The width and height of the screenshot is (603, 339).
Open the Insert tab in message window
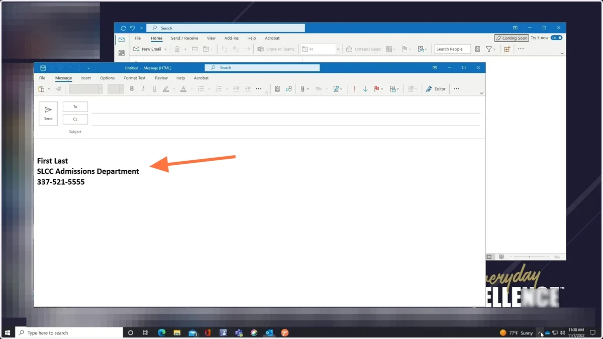coord(86,78)
